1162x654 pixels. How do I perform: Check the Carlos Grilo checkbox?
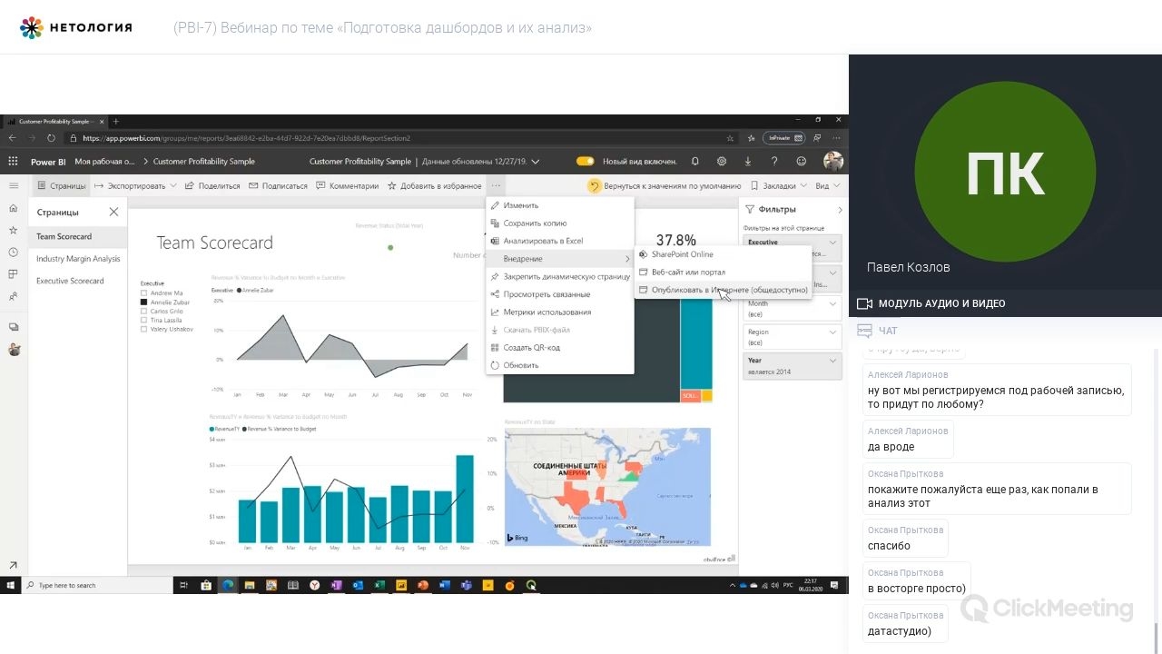[143, 312]
